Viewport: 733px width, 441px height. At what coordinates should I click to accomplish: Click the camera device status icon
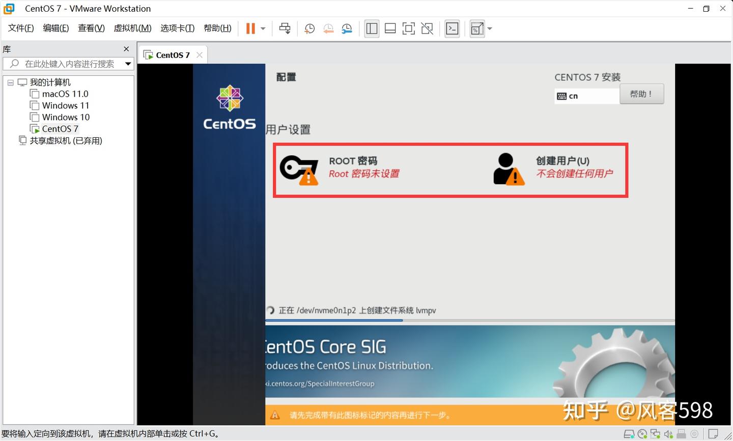coord(694,434)
